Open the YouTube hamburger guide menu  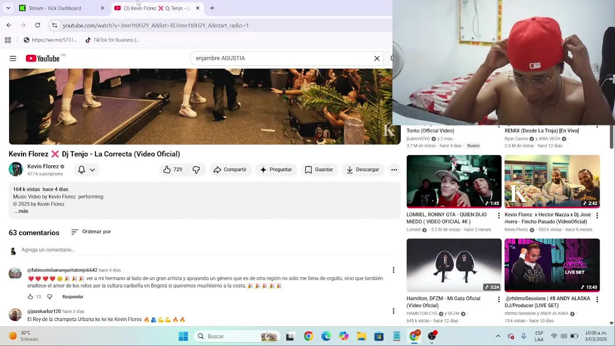tap(13, 59)
